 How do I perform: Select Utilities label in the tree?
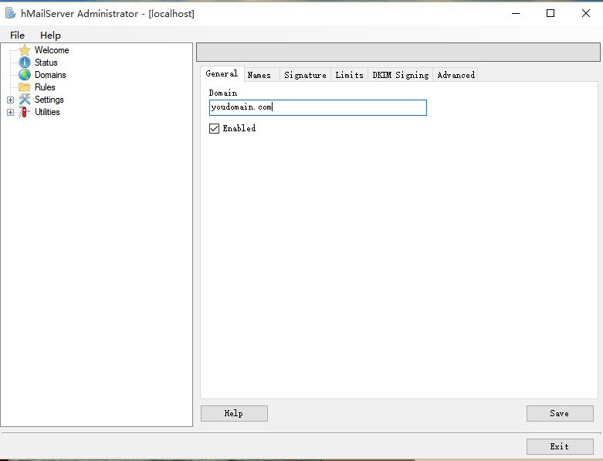click(x=47, y=112)
